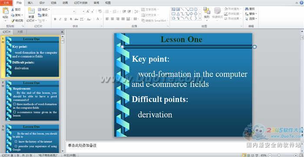304x157 pixels.
Task: Click the Help question mark icon
Action: tap(302, 3)
